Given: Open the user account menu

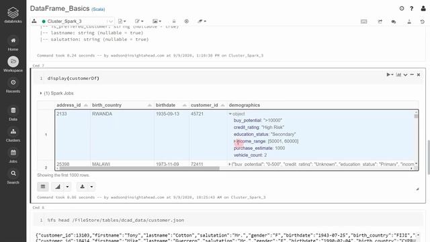Looking at the screenshot, I should point(423,9).
